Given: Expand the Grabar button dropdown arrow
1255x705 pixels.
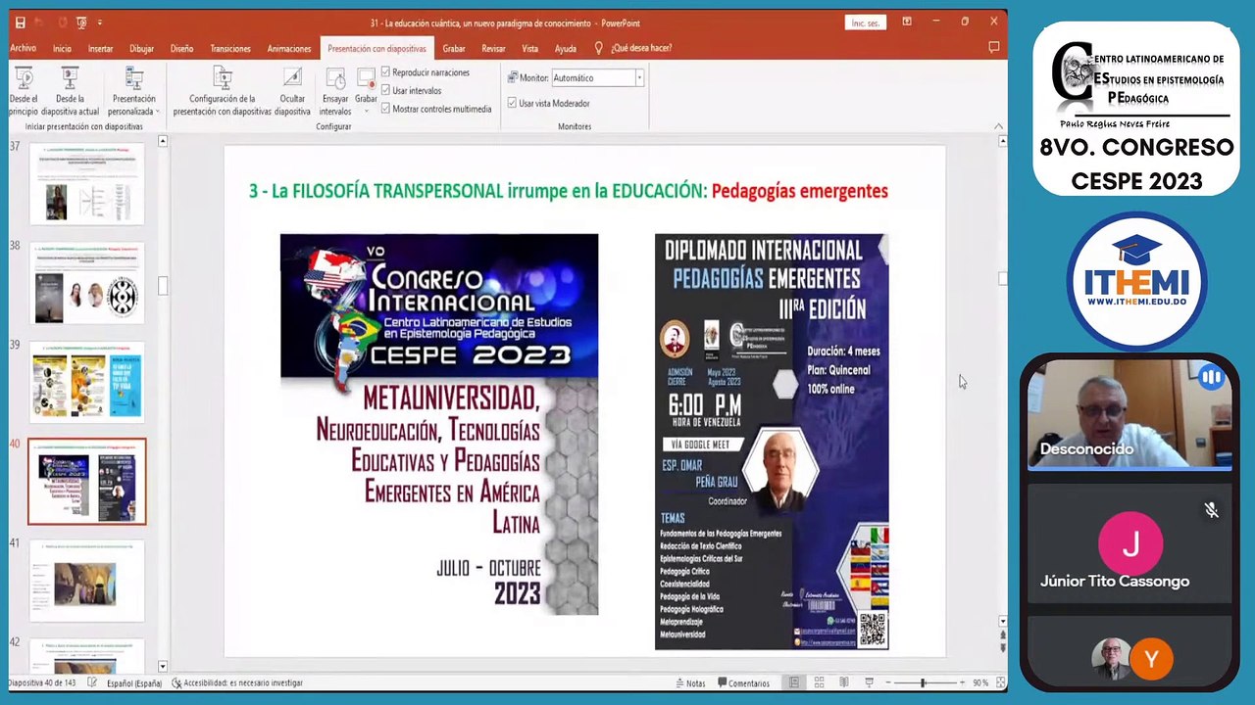Looking at the screenshot, I should click(366, 110).
